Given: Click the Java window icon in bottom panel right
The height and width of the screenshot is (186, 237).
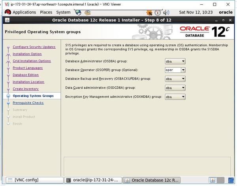Looking at the screenshot, I should 213,180.
